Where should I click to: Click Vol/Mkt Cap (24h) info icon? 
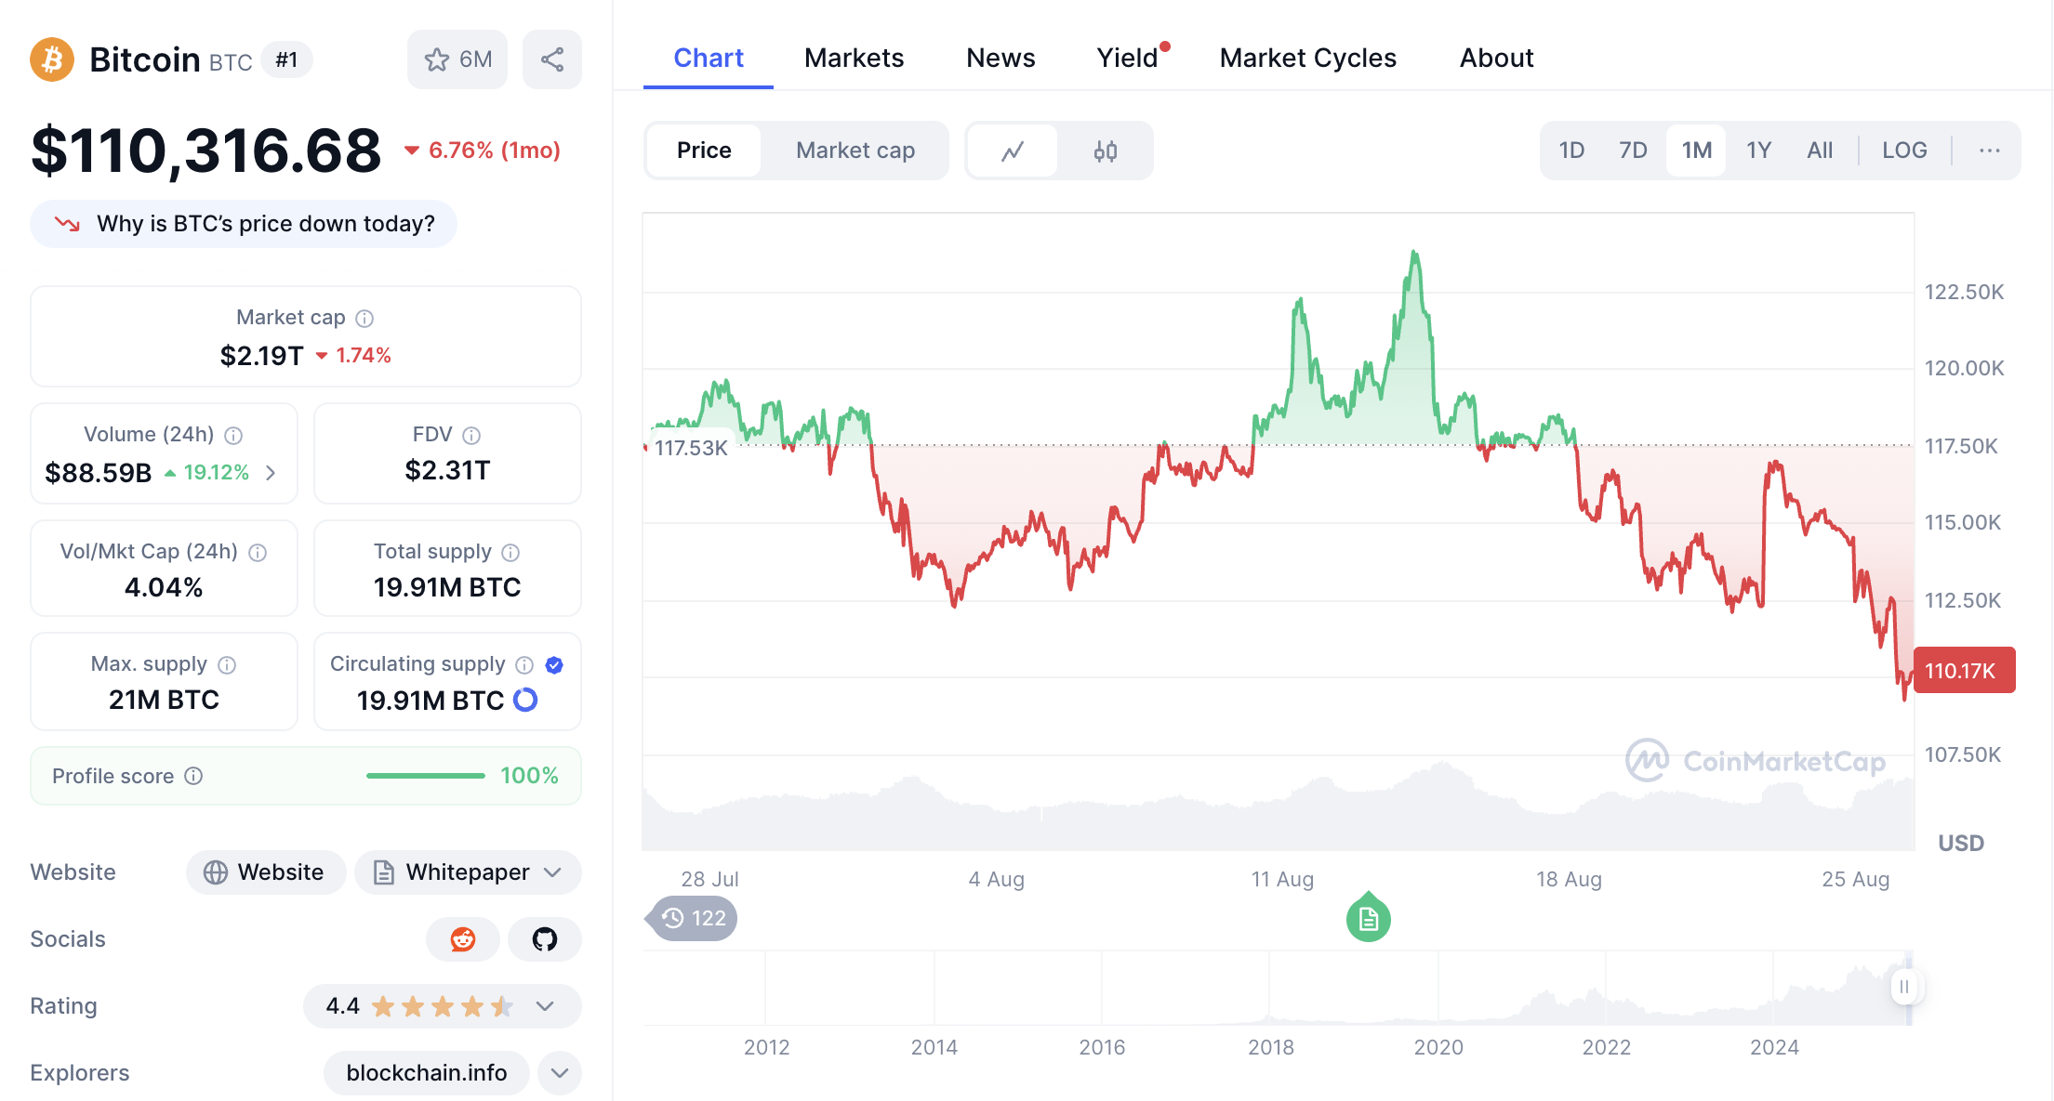tap(258, 553)
